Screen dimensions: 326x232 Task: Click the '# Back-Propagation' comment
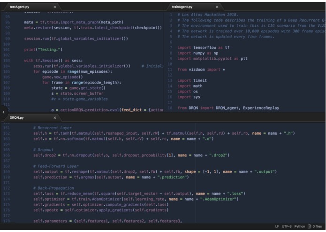pos(53,188)
